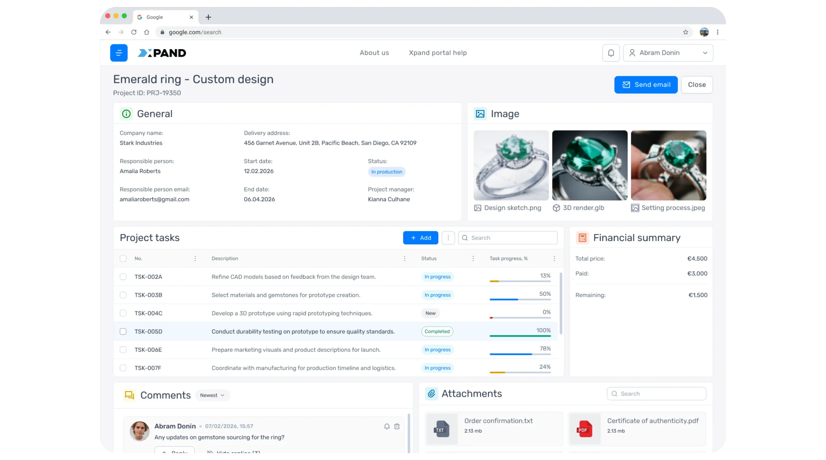The image size is (826, 460).
Task: Open Certificate of authenticity.pdf attachment
Action: 637,429
